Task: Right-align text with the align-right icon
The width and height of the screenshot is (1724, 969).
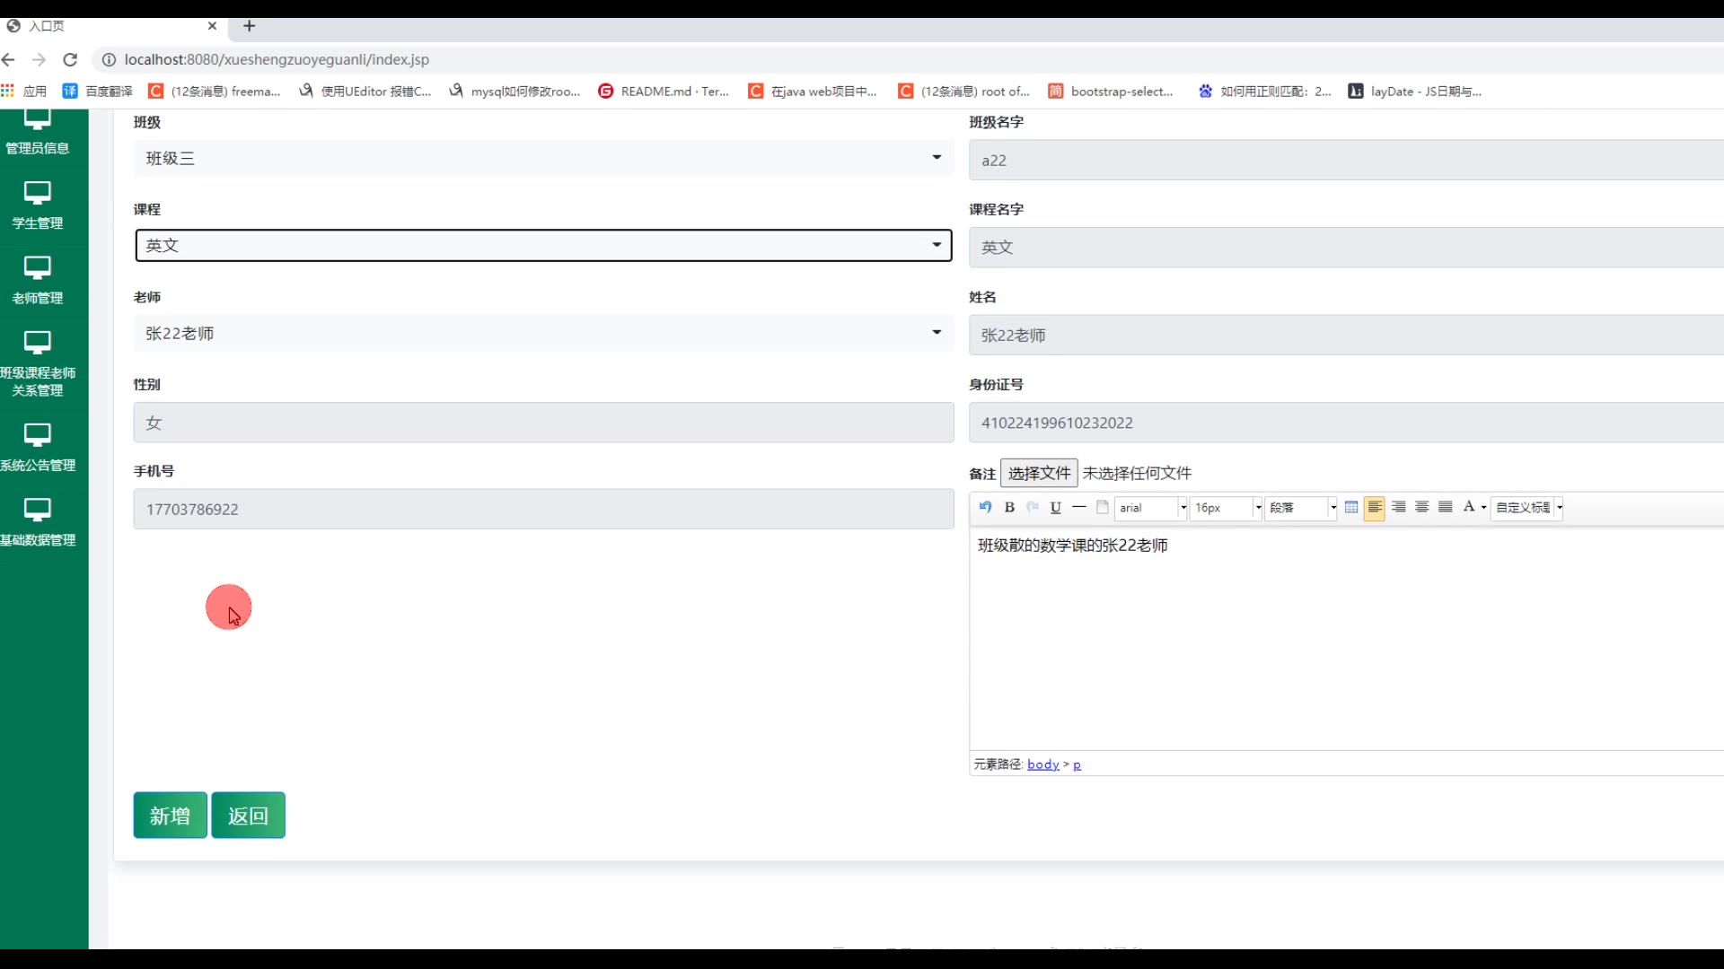Action: [1399, 507]
